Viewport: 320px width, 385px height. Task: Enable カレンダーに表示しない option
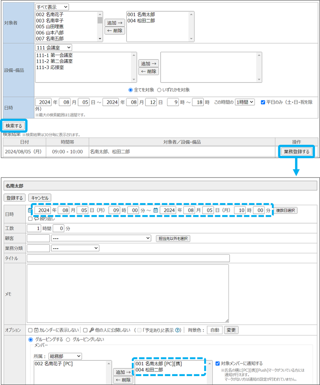[30, 330]
